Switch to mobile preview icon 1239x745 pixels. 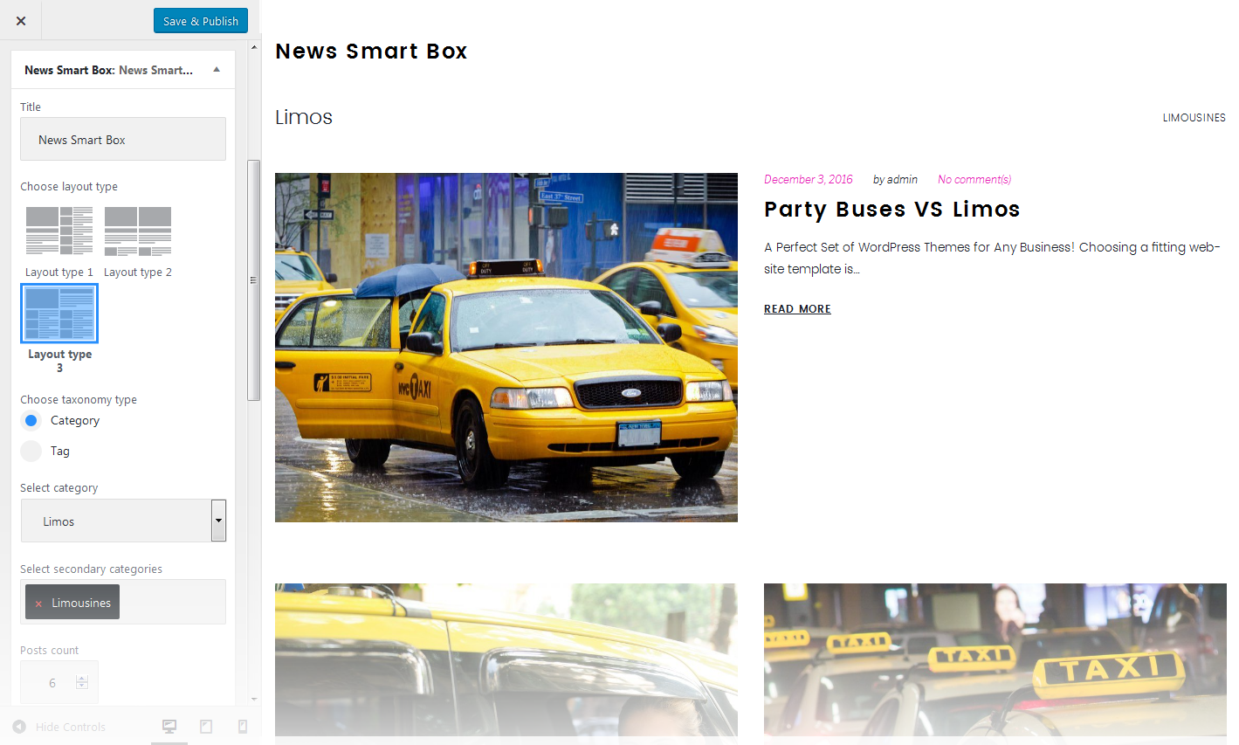click(x=243, y=727)
